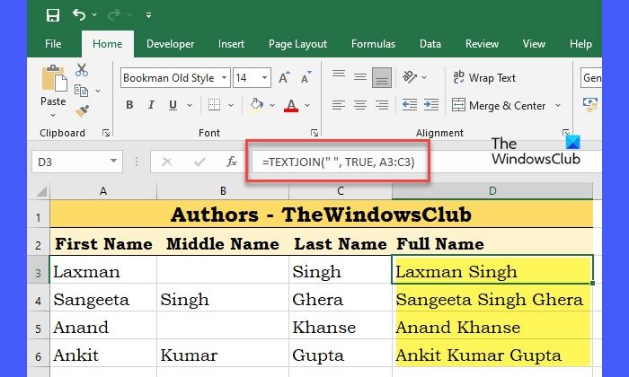Image resolution: width=629 pixels, height=377 pixels.
Task: Click the Paste clipboard icon
Action: (54, 78)
